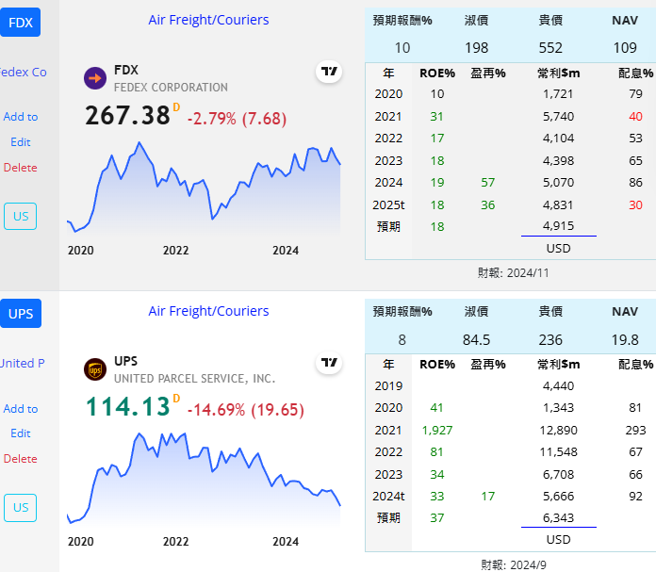Click UPS 2021 常利 value 12,890
The height and width of the screenshot is (572, 656).
tap(559, 430)
